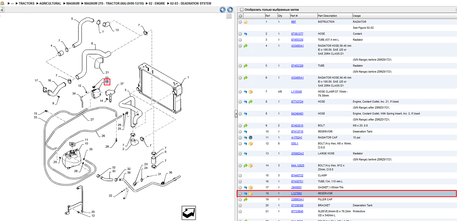Open the AGRICULTURAL breadcrumb
This screenshot has height=221, width=457.
(x=50, y=3)
